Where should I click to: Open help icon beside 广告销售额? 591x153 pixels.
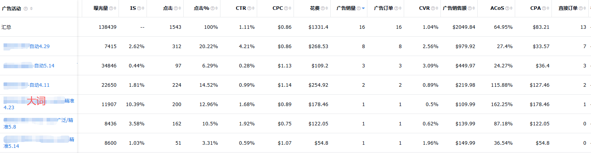pos(470,8)
